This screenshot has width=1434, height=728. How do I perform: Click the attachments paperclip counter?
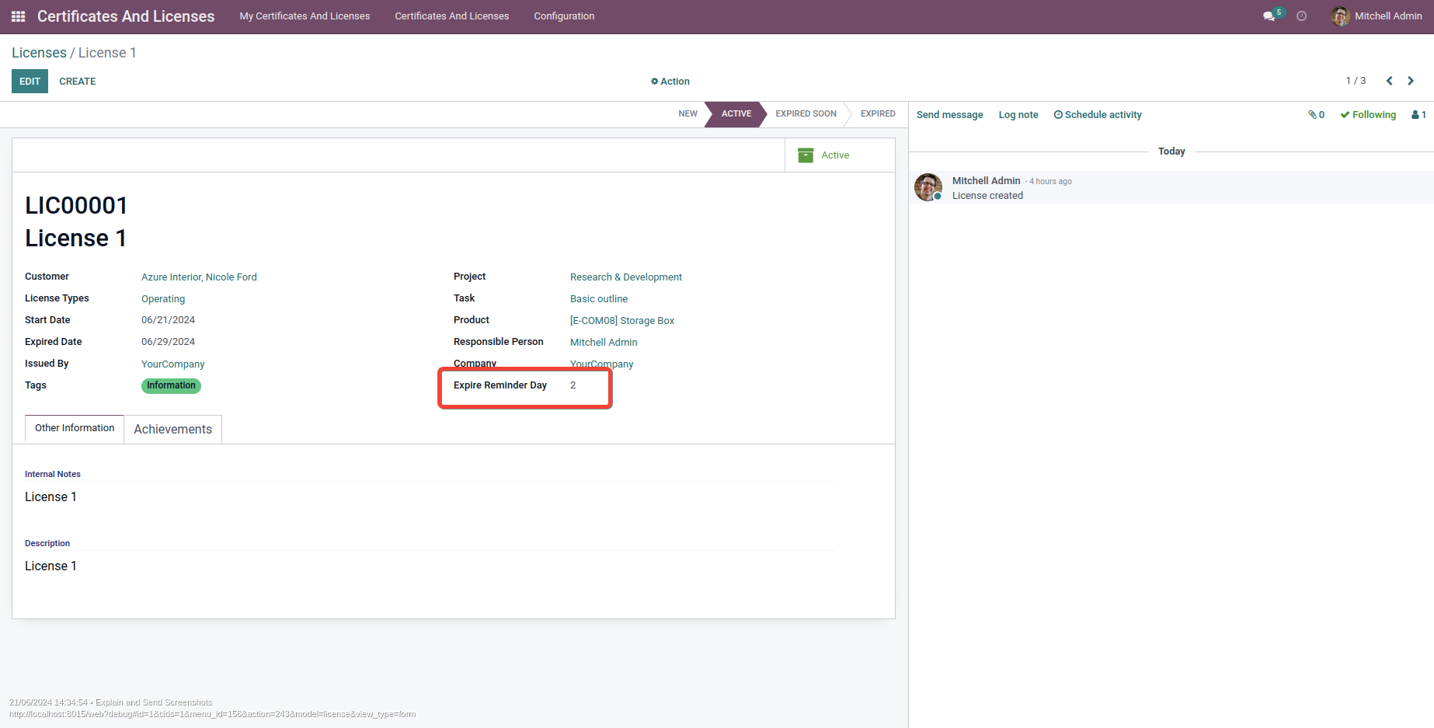click(x=1316, y=115)
